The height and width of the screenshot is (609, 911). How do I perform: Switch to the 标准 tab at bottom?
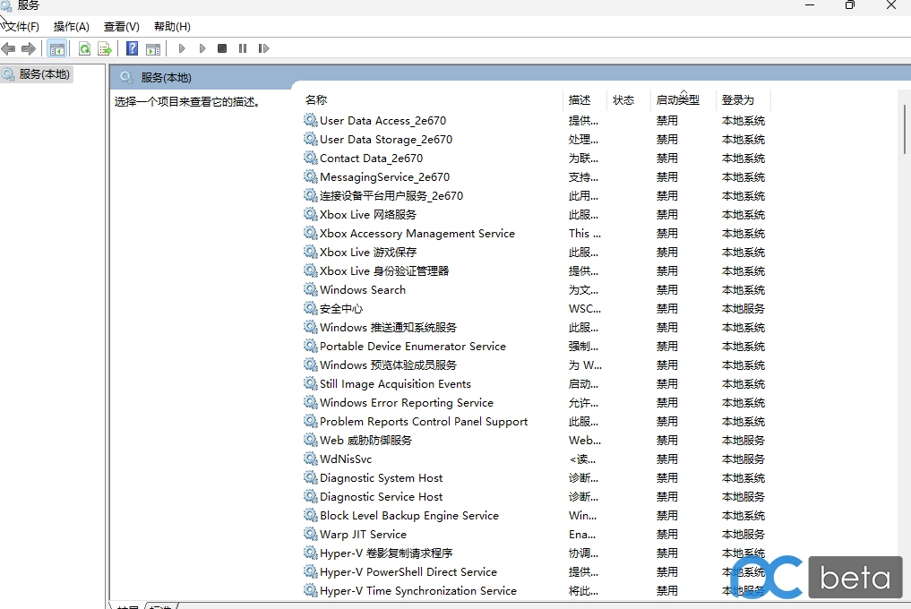(159, 606)
